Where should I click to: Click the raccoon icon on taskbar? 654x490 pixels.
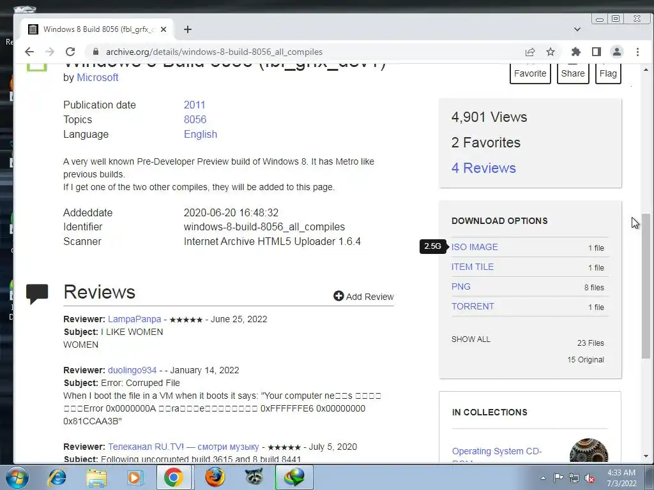(254, 477)
